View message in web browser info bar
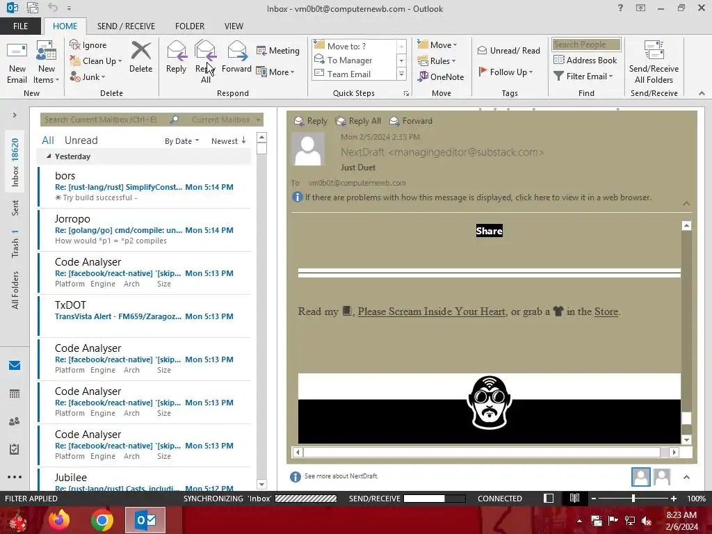Image resolution: width=712 pixels, height=534 pixels. point(478,197)
